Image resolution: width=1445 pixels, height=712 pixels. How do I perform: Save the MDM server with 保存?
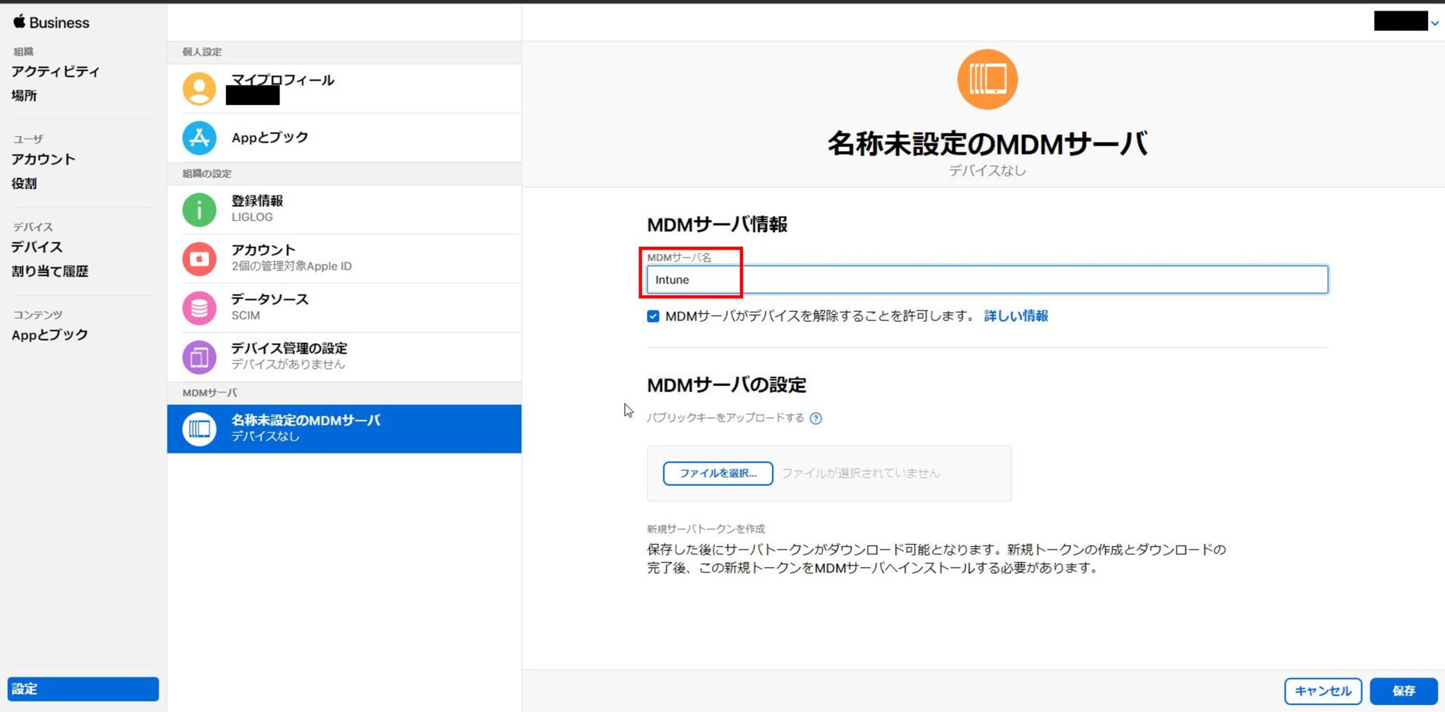coord(1404,691)
